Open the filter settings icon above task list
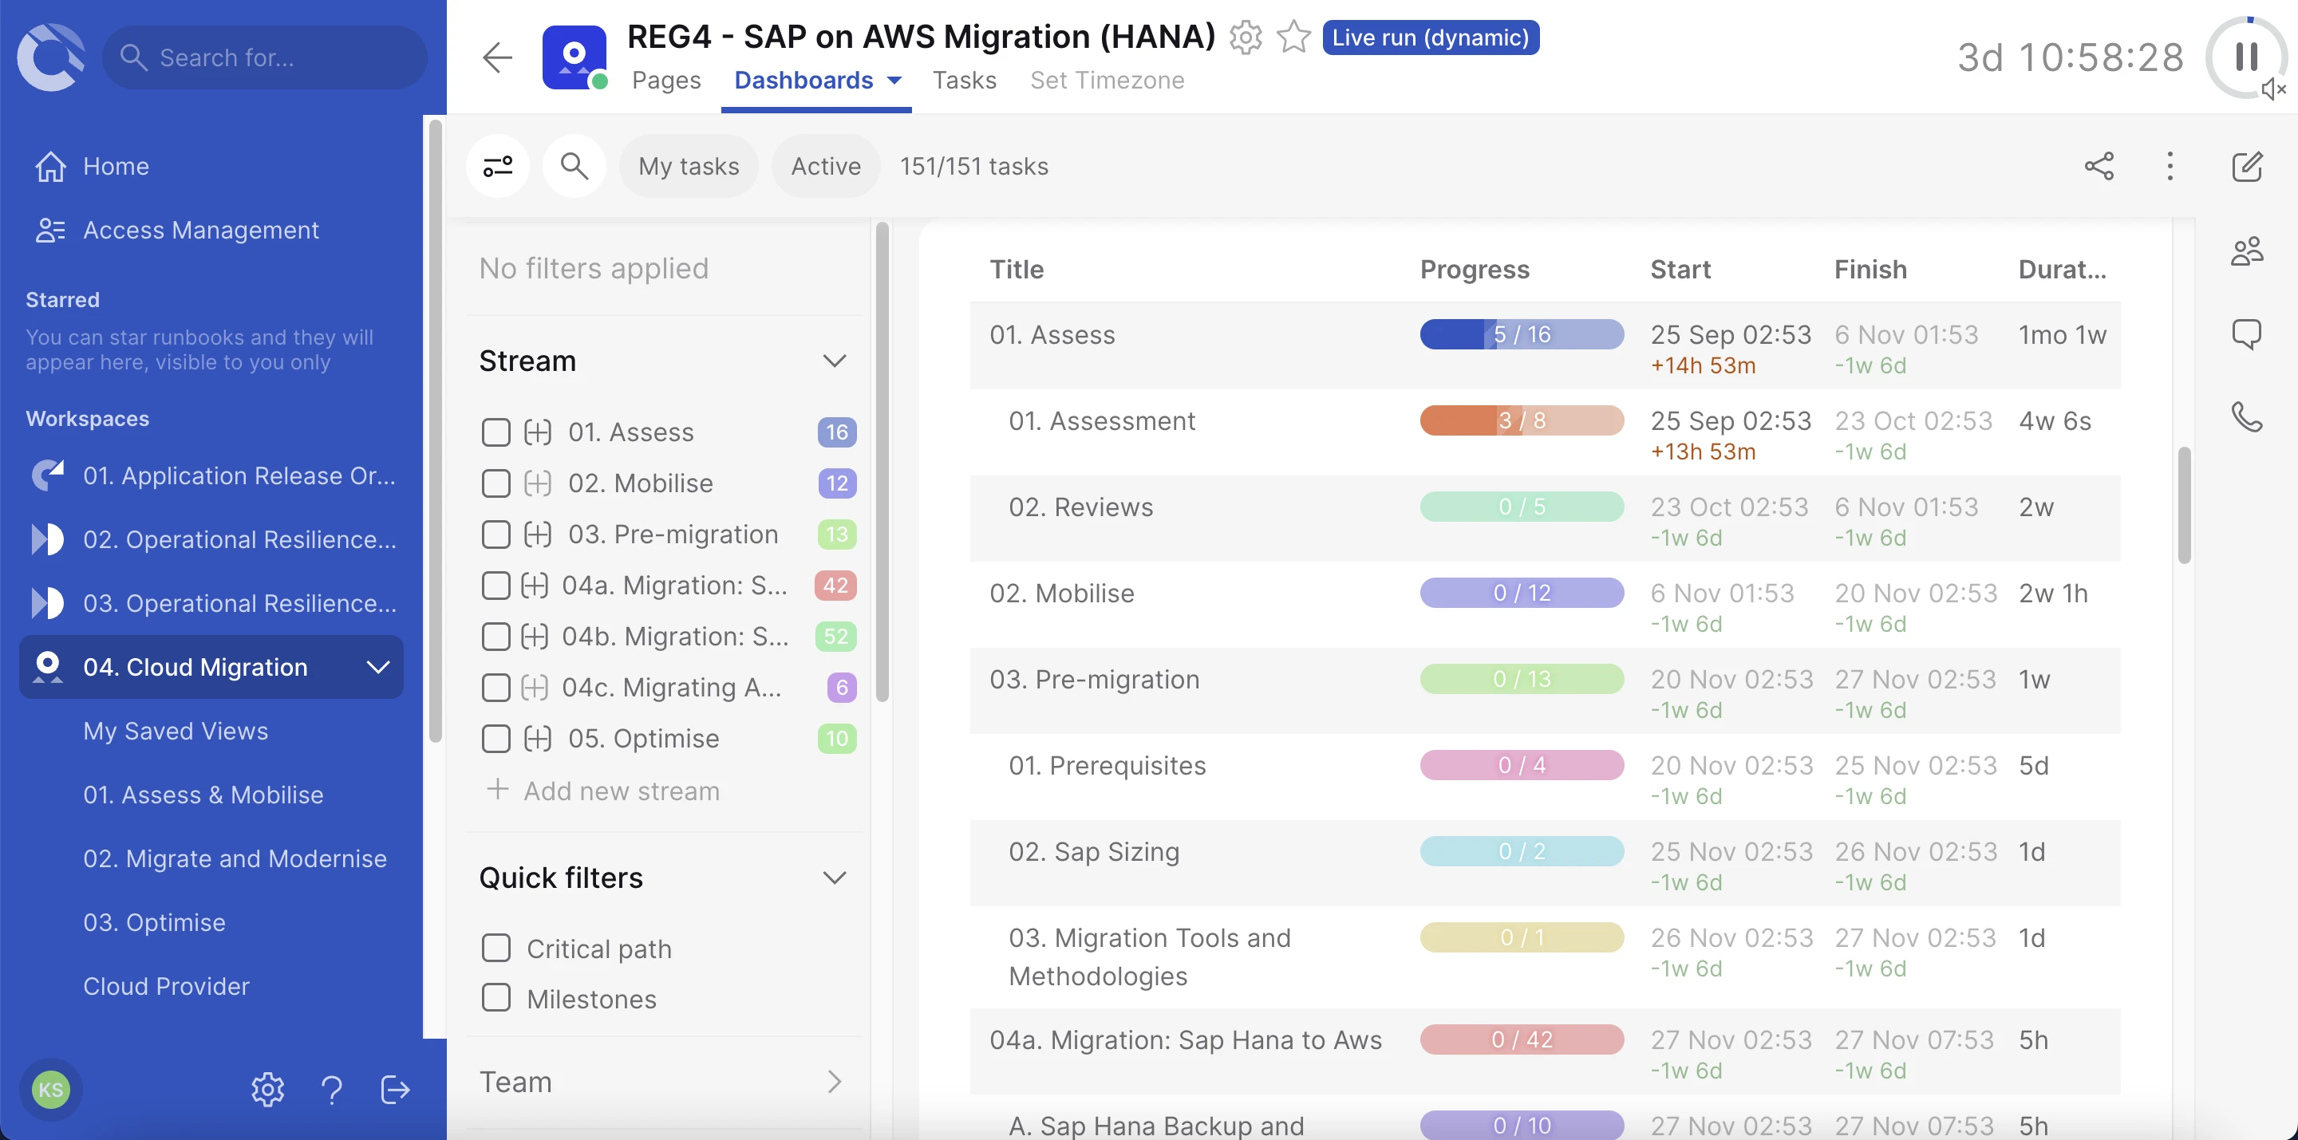The width and height of the screenshot is (2298, 1140). click(497, 166)
